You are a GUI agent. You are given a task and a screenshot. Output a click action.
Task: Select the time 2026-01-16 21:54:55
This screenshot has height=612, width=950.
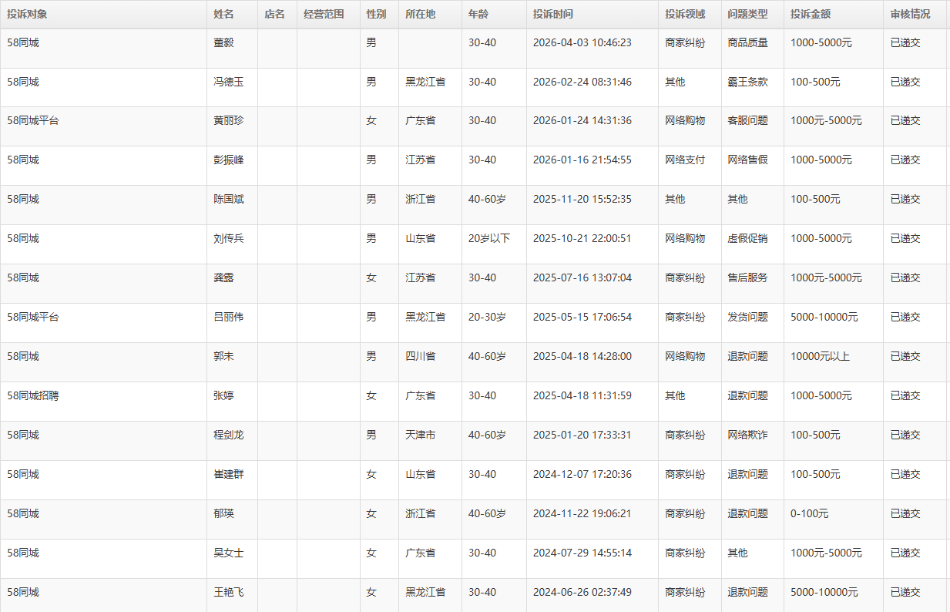[x=582, y=160]
